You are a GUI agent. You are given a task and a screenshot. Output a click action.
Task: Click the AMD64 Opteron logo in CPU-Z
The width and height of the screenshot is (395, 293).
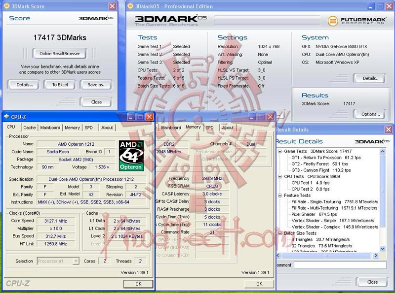click(x=131, y=156)
